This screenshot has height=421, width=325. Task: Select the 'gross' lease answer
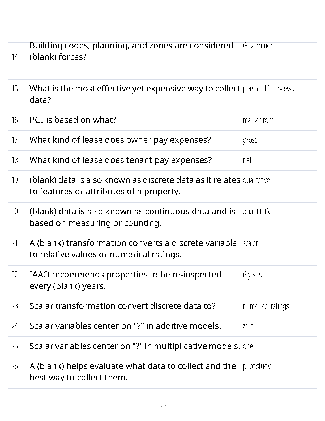(250, 140)
